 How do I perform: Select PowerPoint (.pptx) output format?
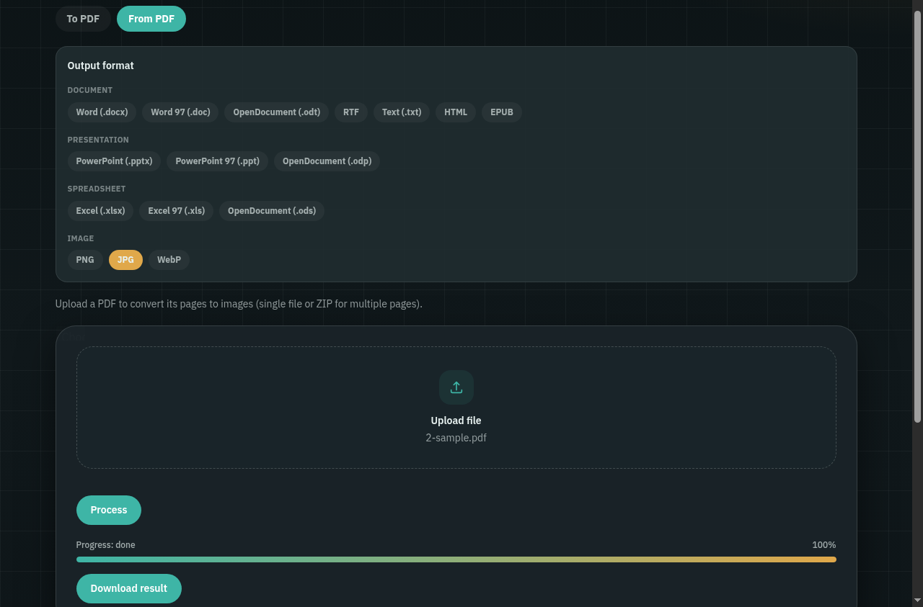point(114,161)
